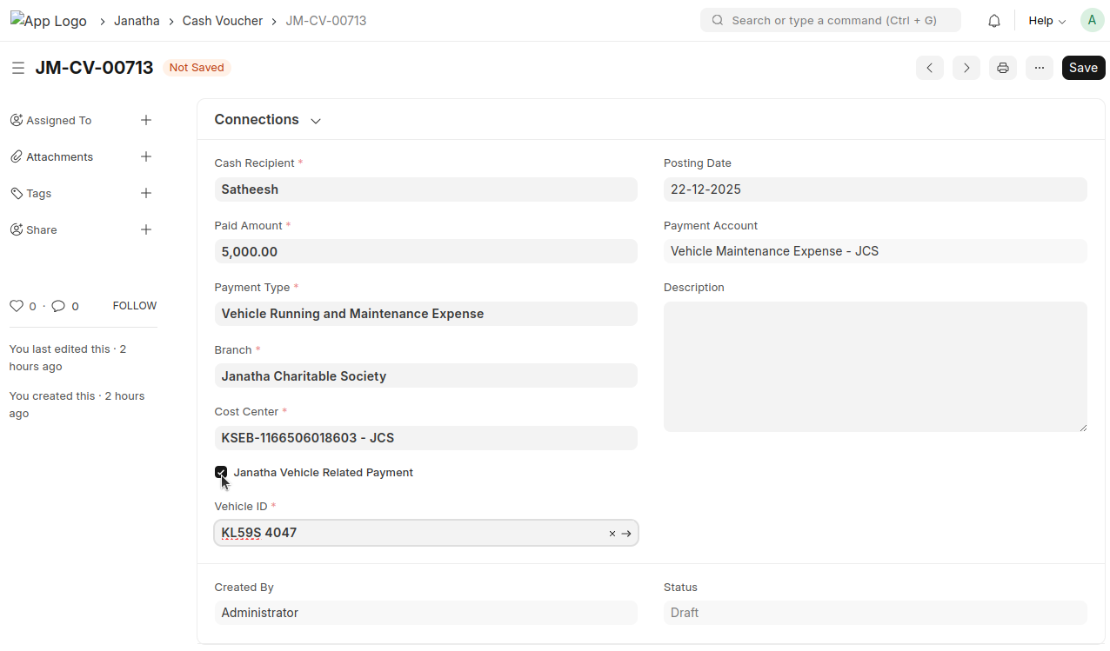Toggle the sidebar hamburger menu icon

click(x=17, y=68)
